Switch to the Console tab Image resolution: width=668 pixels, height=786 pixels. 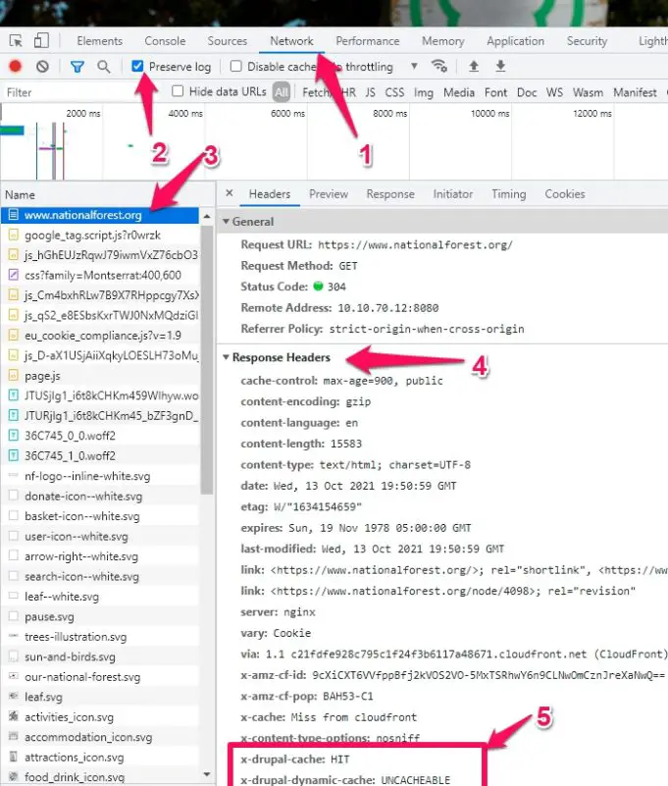tap(165, 41)
